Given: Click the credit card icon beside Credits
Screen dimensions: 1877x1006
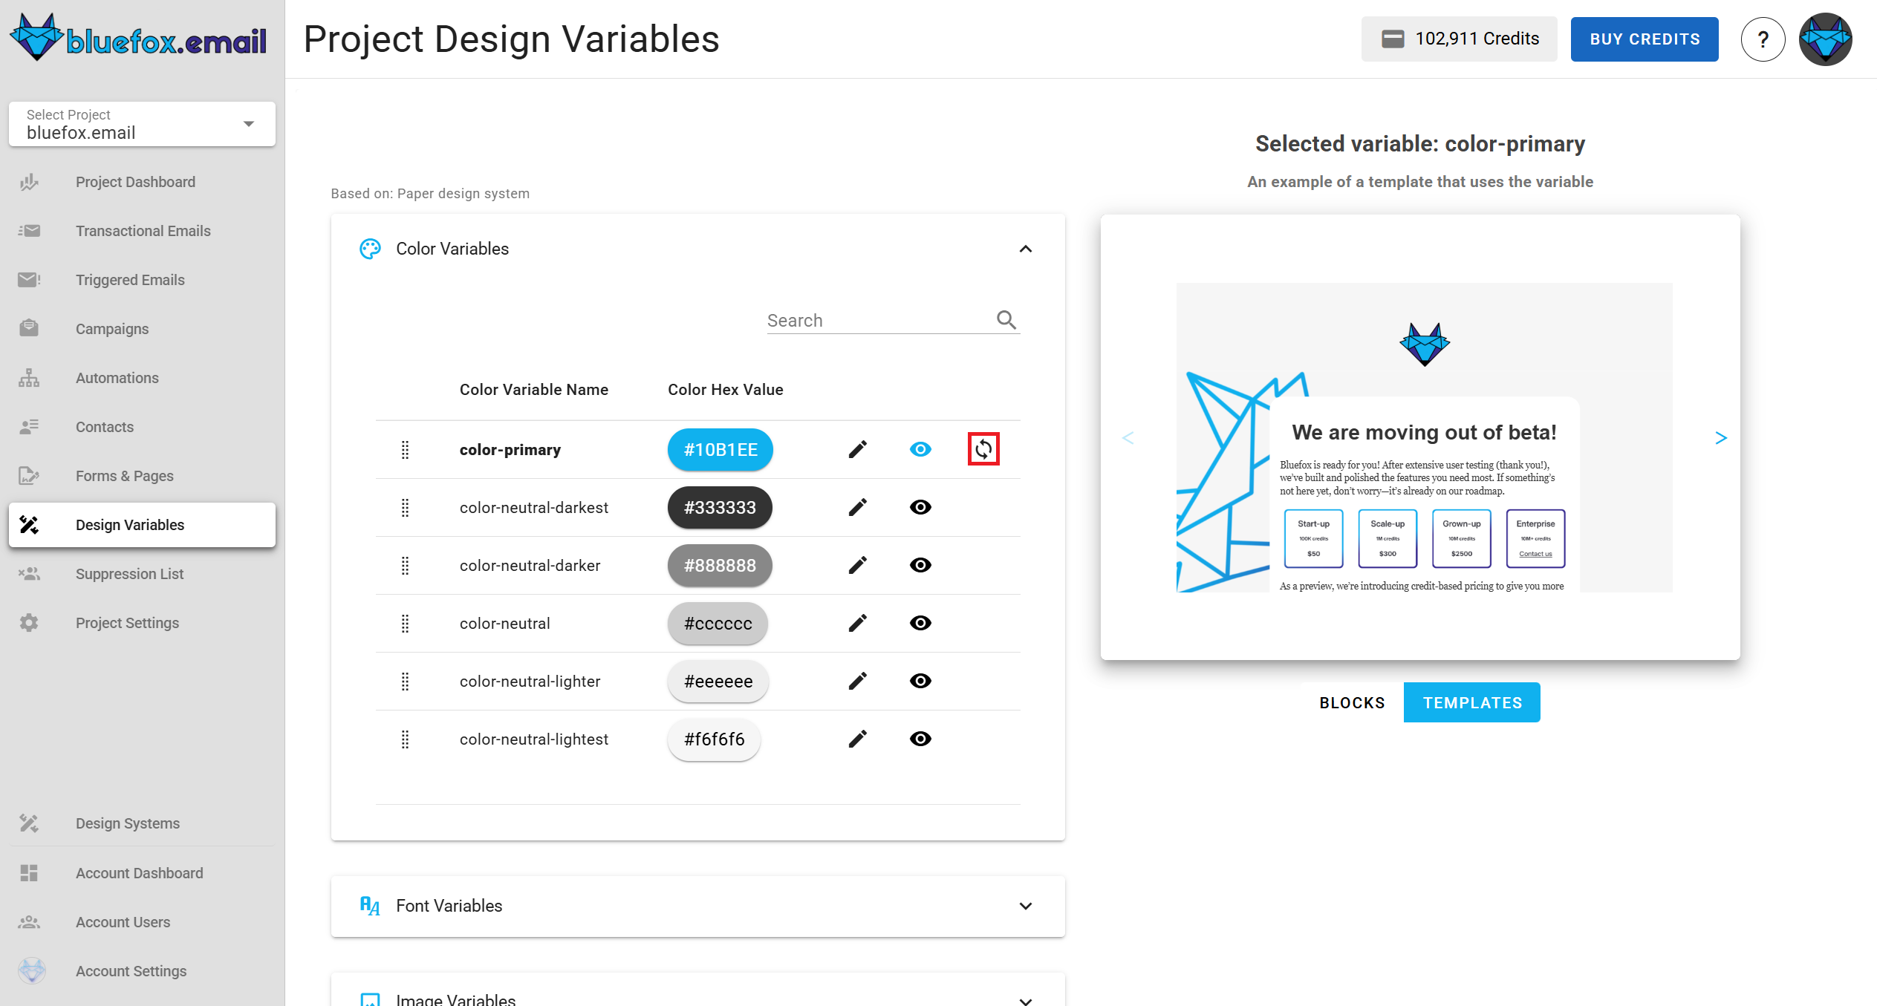Looking at the screenshot, I should tap(1393, 39).
